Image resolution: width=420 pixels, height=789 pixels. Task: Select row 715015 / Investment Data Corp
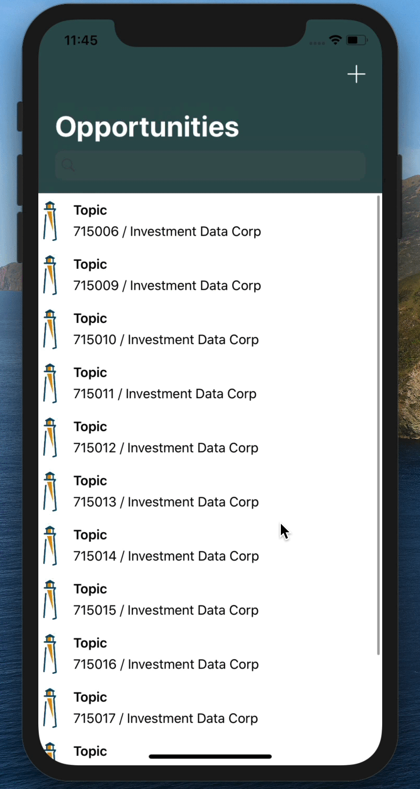210,600
